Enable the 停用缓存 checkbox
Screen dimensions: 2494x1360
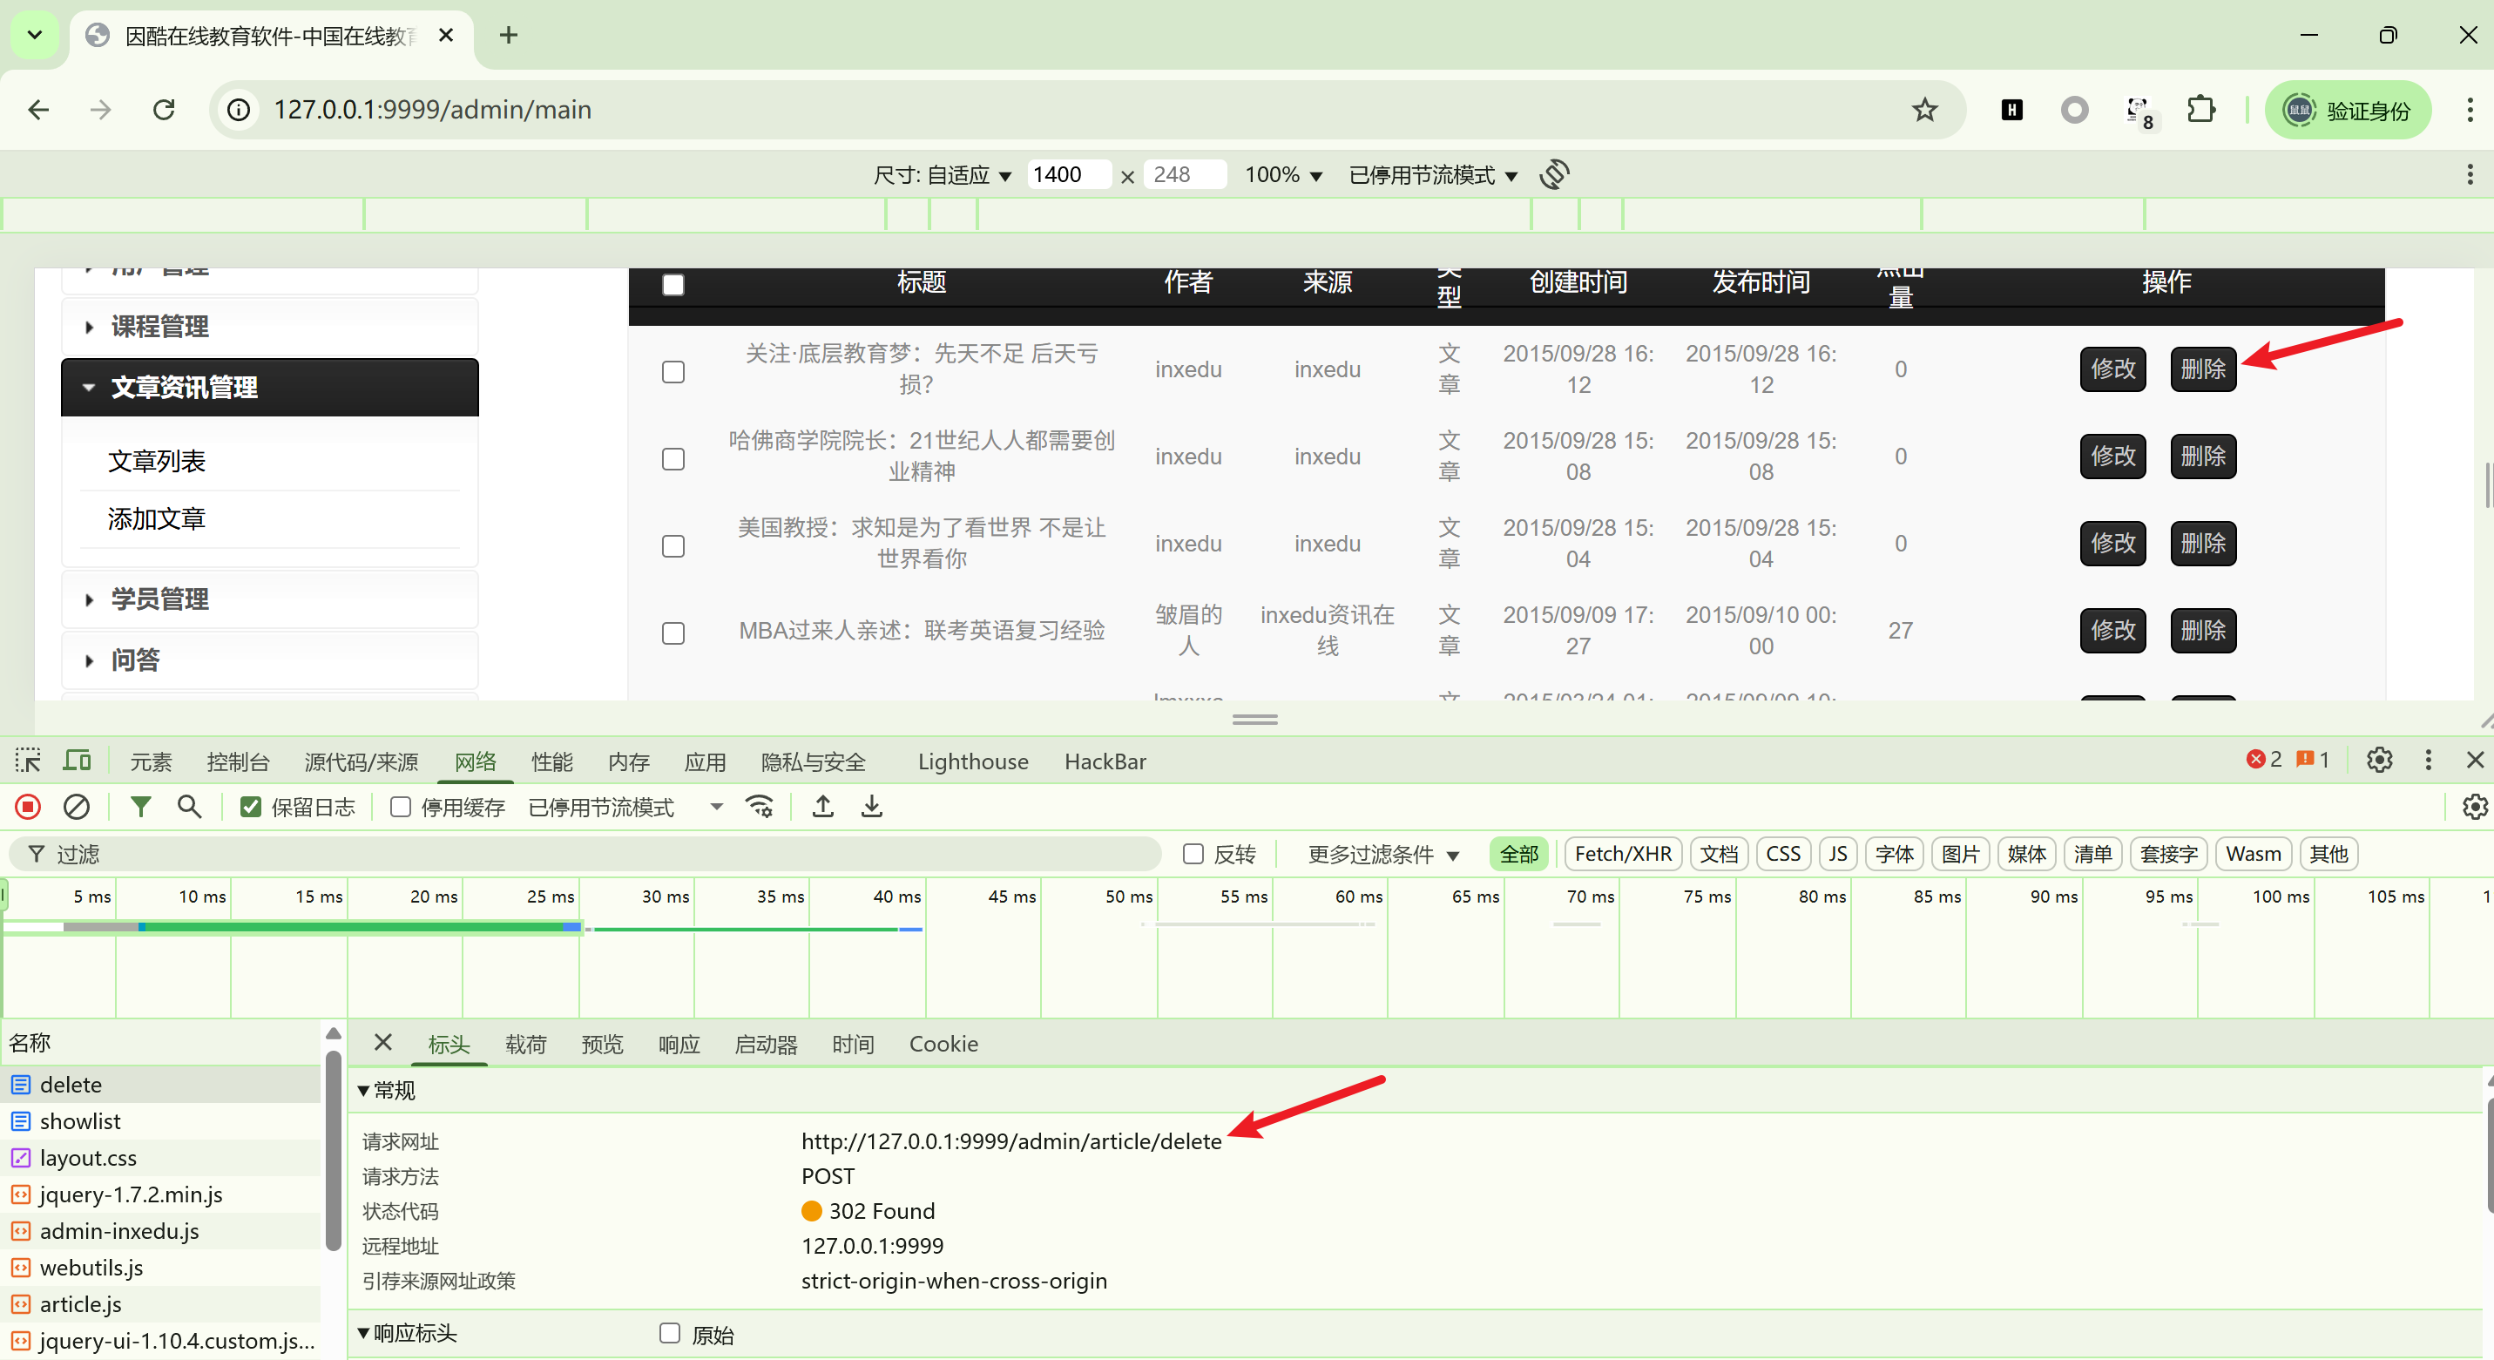401,808
